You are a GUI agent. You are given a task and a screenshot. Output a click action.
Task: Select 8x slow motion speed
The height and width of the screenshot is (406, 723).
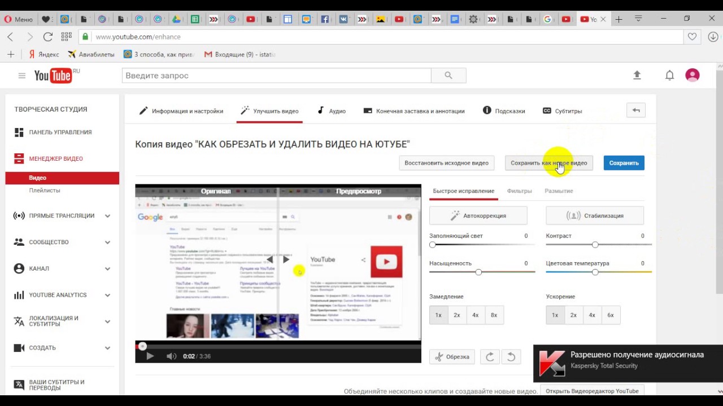(494, 315)
